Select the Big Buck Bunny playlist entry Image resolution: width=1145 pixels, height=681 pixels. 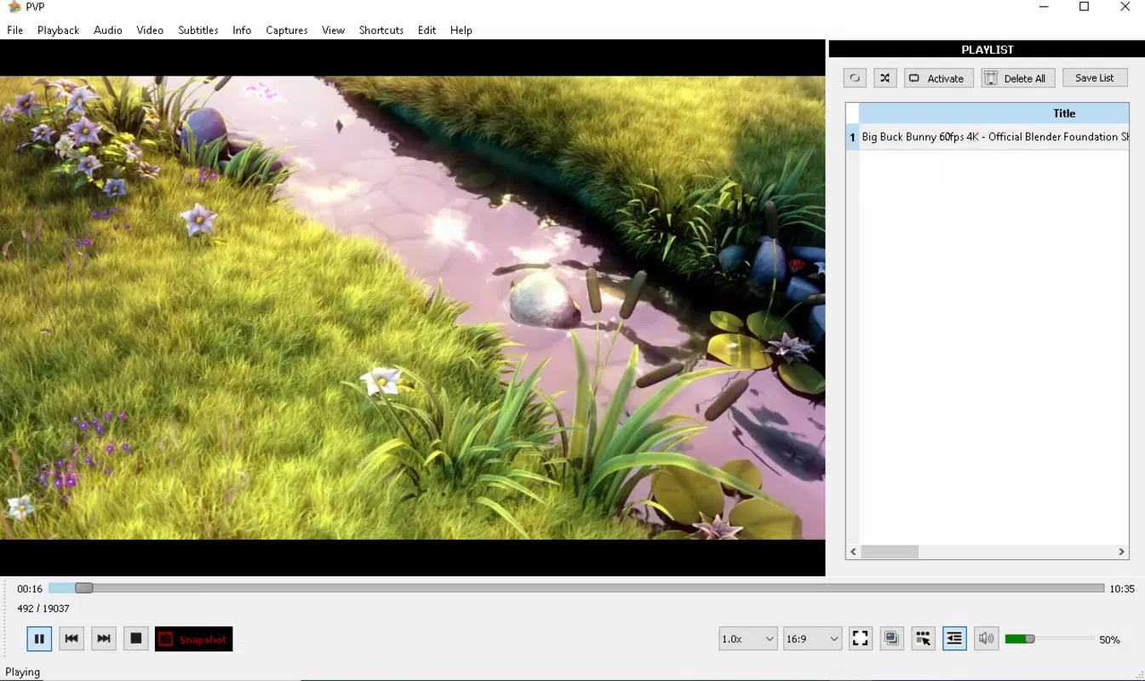(994, 137)
